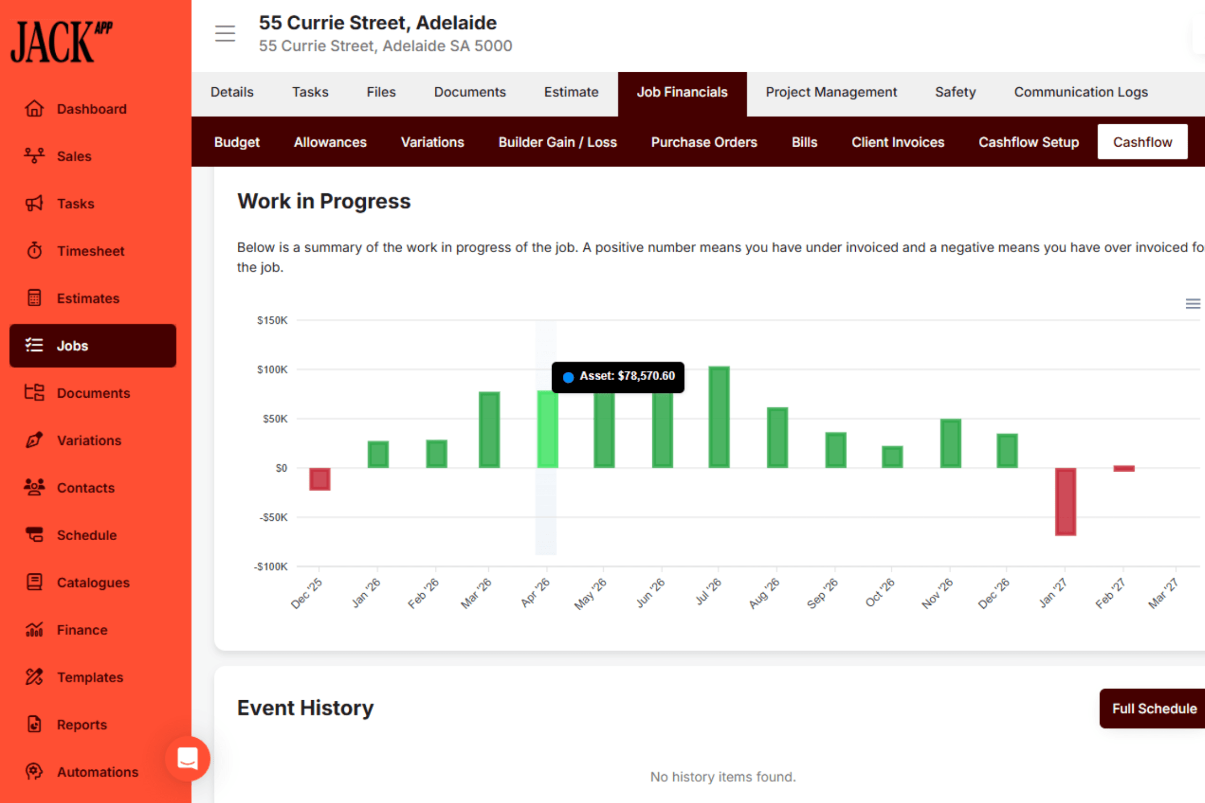Open the Client Invoices page

(898, 142)
